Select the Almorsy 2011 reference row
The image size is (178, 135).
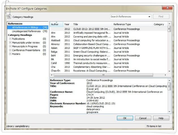109,44
